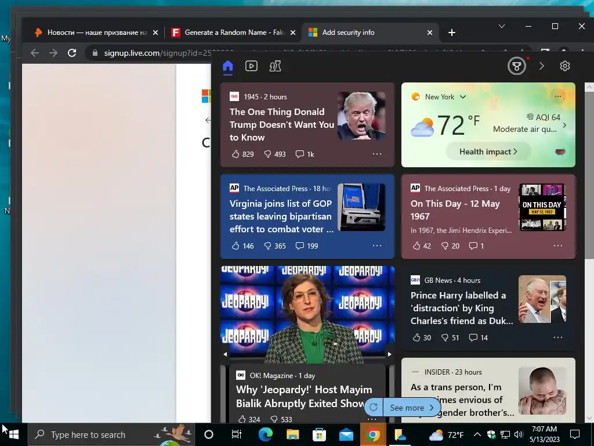Show hidden system tray icons
Viewport: 594px width, 446px height.
coord(477,434)
